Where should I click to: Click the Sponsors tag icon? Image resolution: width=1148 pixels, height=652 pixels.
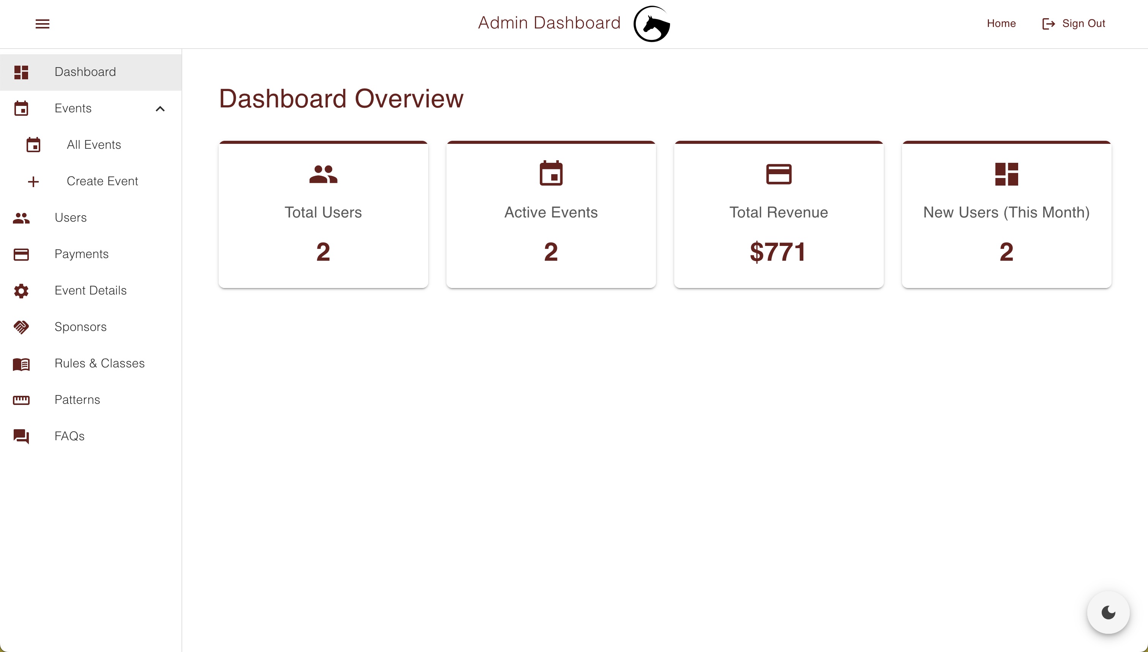coord(21,326)
